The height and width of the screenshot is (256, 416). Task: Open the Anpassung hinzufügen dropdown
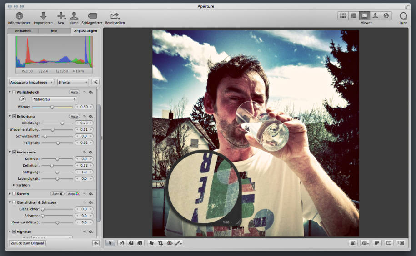click(31, 82)
